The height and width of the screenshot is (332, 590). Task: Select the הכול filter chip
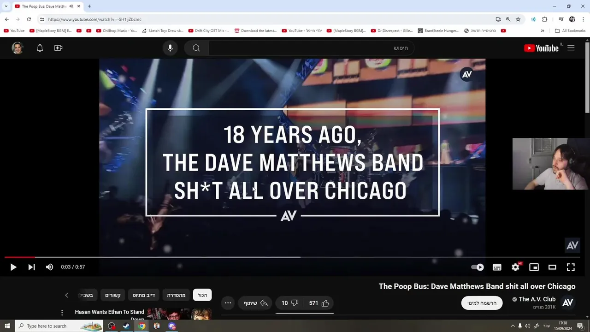click(x=202, y=295)
